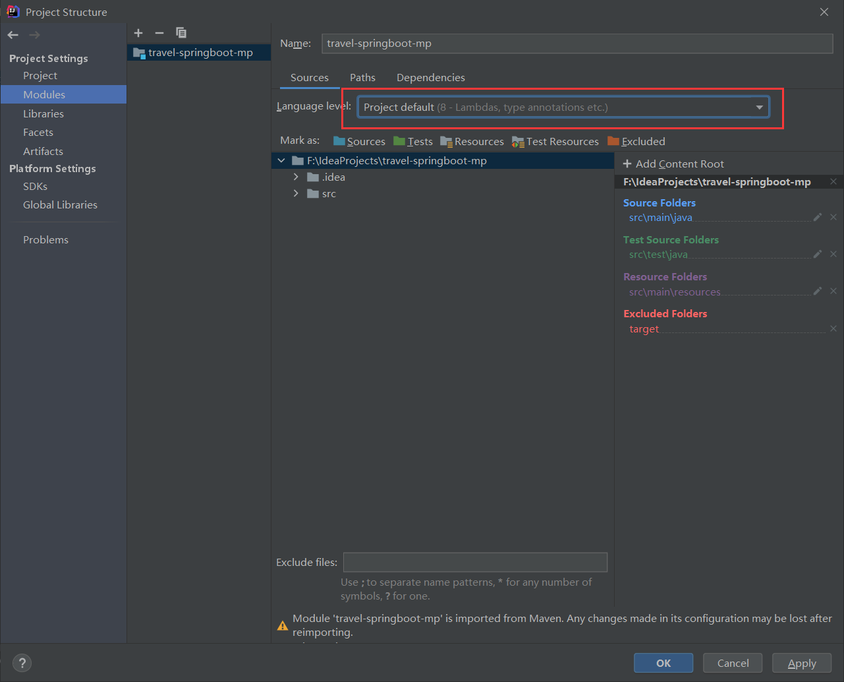The width and height of the screenshot is (844, 682).
Task: Focus the Exclude files field
Action: tap(475, 563)
